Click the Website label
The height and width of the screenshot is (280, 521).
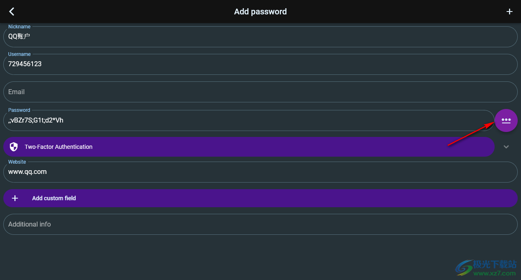[17, 162]
